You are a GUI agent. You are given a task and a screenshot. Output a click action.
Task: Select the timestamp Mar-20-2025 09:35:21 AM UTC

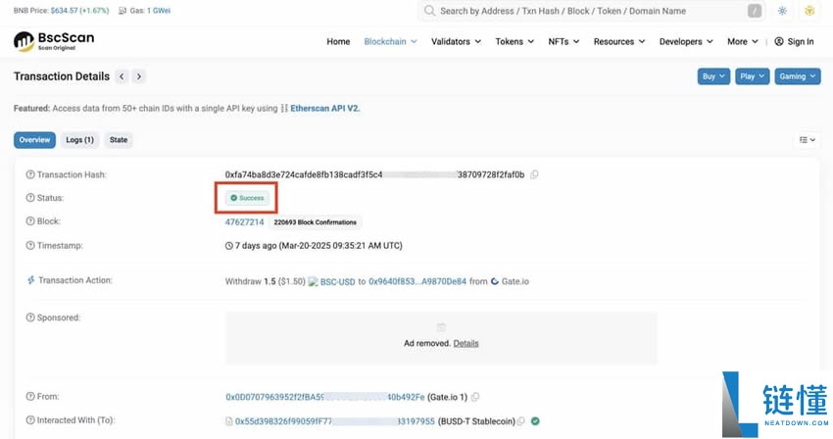tap(340, 246)
